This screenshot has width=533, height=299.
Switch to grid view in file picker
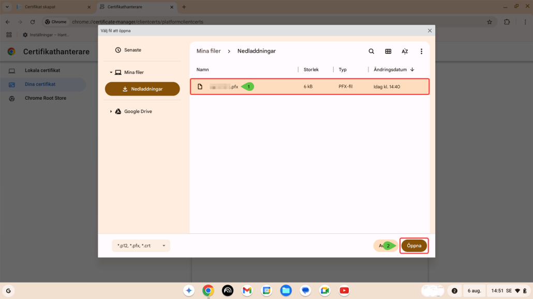(388, 51)
